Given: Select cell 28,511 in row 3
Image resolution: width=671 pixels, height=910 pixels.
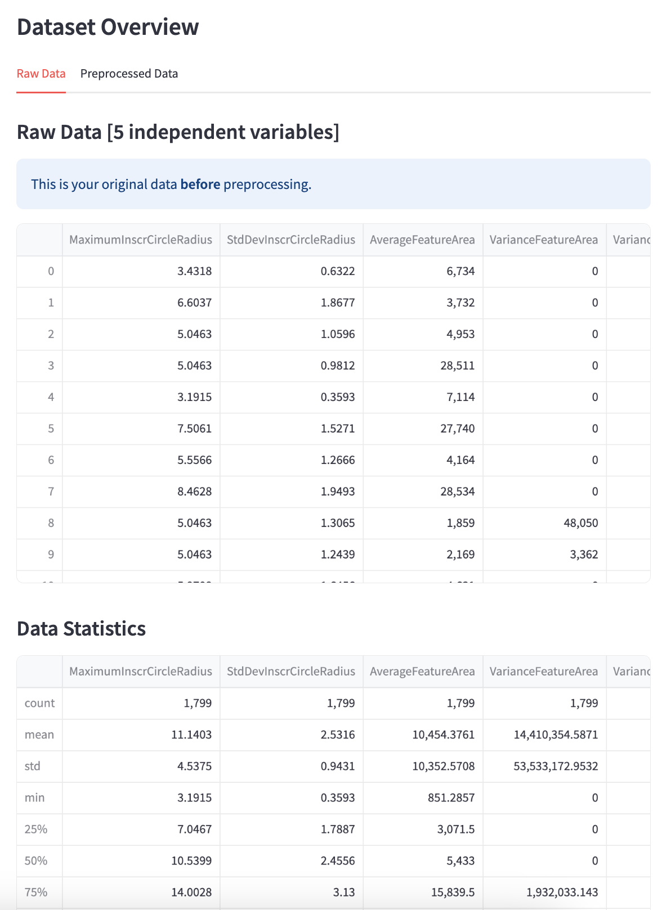Looking at the screenshot, I should pos(423,366).
